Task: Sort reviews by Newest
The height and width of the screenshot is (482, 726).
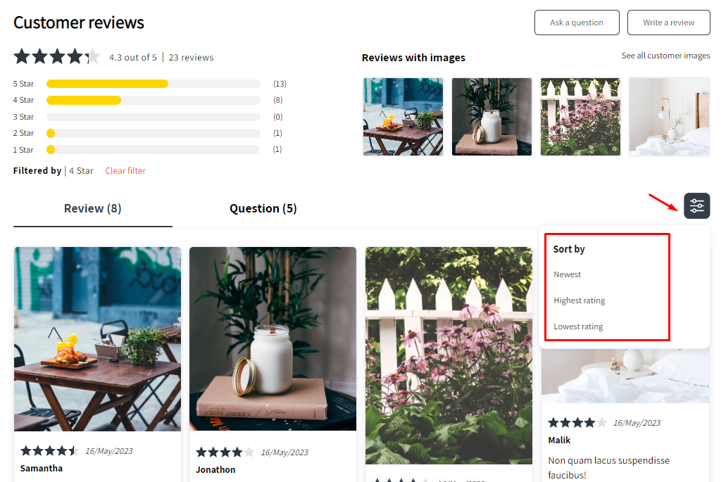Action: (567, 274)
